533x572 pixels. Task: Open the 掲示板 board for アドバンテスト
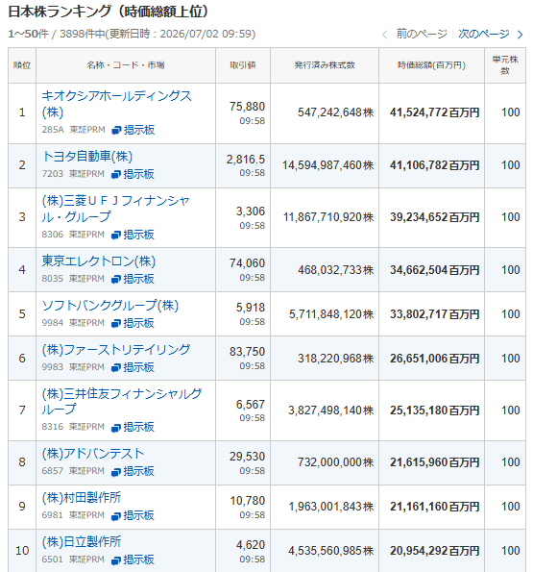click(133, 471)
